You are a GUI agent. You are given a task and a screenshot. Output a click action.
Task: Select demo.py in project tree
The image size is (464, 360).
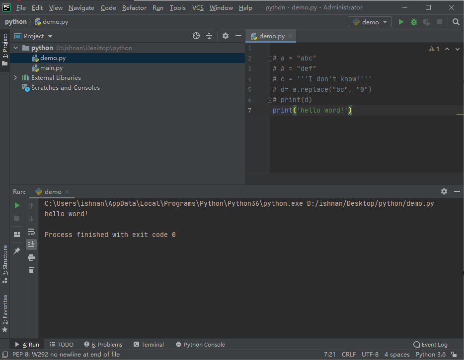pyautogui.click(x=127, y=58)
